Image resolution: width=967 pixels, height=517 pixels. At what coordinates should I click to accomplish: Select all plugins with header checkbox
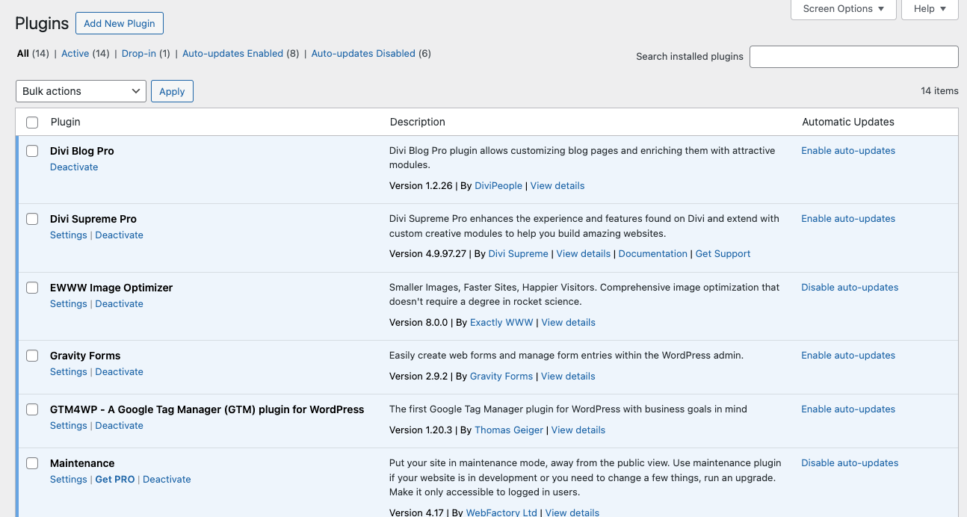pyautogui.click(x=32, y=123)
